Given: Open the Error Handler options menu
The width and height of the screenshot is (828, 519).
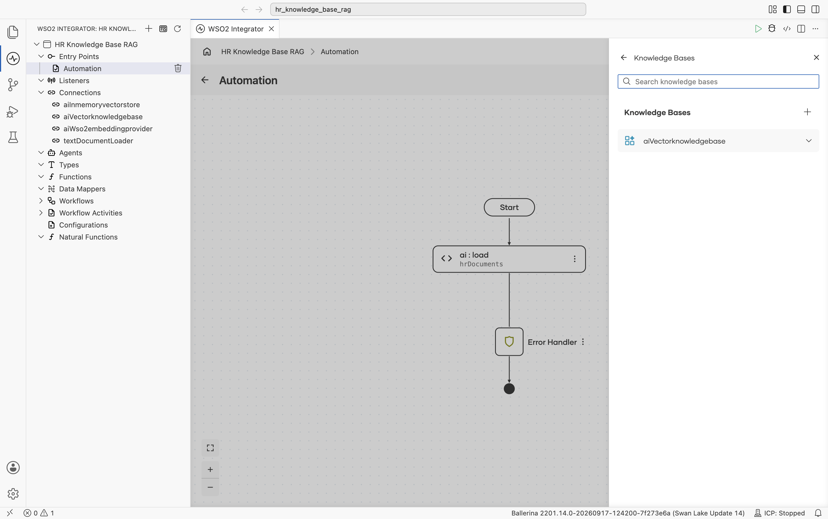Looking at the screenshot, I should click(x=583, y=342).
